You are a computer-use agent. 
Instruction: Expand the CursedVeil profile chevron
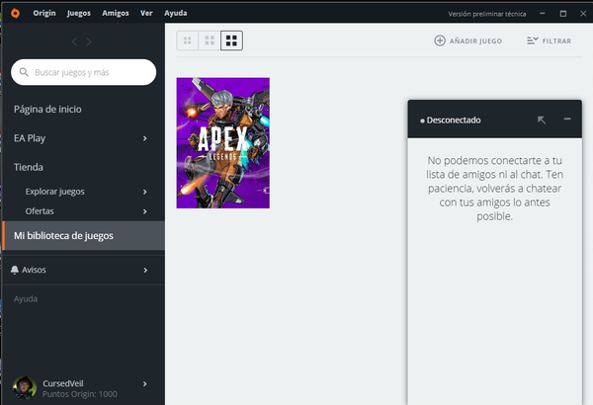coord(145,384)
